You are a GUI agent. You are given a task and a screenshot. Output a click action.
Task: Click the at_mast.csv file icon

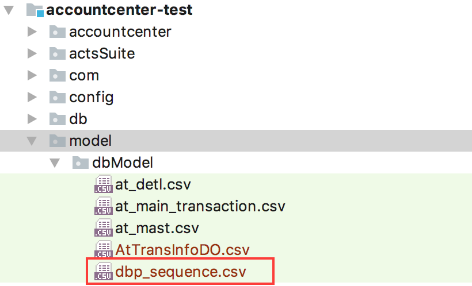(103, 228)
